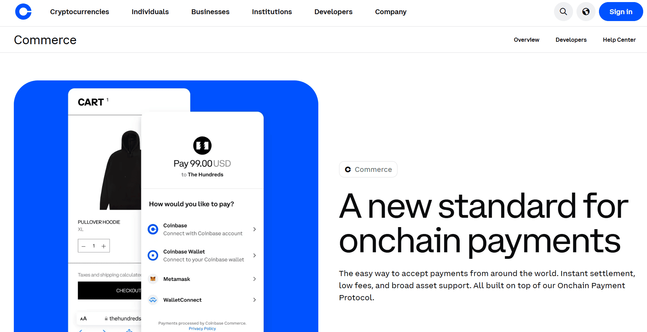Viewport: 647px width, 332px height.
Task: Increase hoodie quantity with plus stepper
Action: click(x=104, y=246)
